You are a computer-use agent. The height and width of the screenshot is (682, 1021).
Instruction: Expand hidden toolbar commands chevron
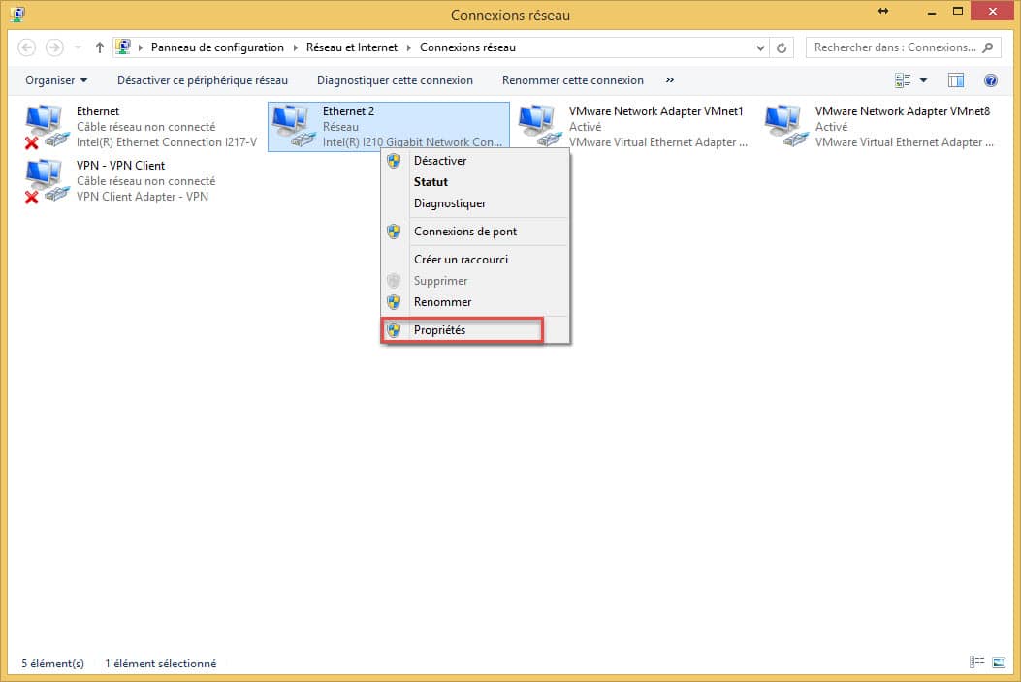click(x=670, y=80)
